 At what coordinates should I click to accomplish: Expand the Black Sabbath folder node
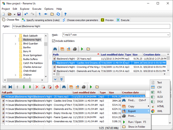[15, 36]
